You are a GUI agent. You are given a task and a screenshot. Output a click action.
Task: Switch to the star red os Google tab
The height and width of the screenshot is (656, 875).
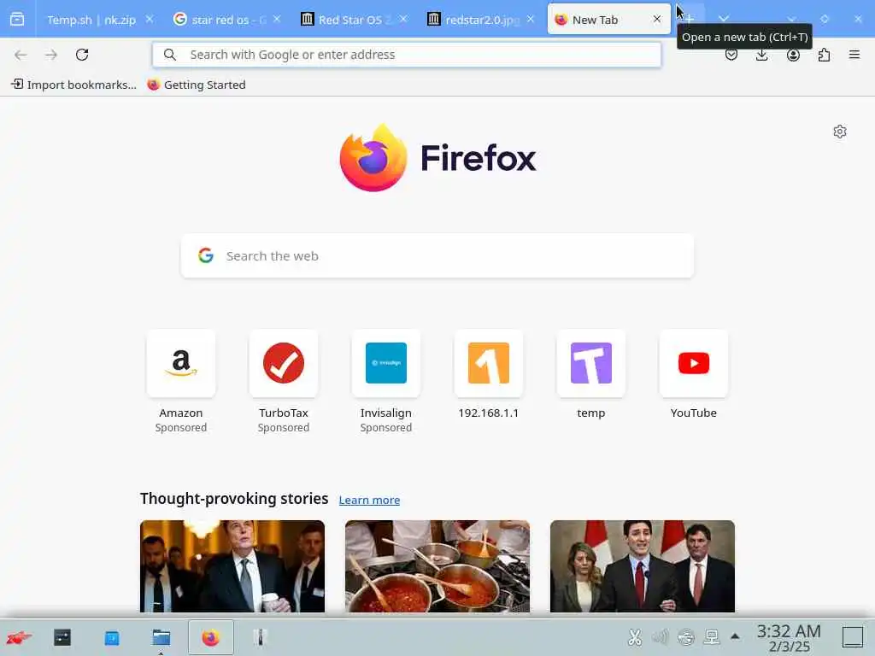pyautogui.click(x=220, y=20)
